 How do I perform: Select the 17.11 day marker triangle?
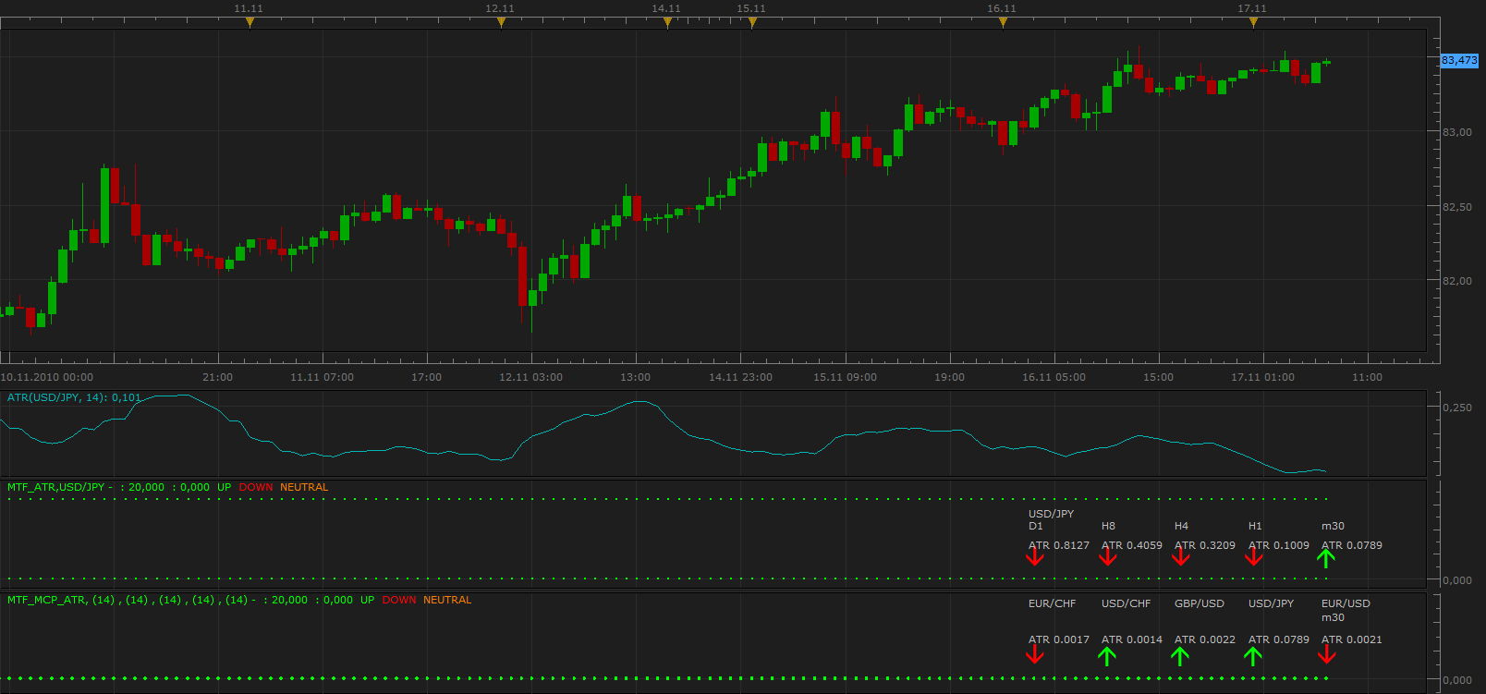coord(1253,23)
